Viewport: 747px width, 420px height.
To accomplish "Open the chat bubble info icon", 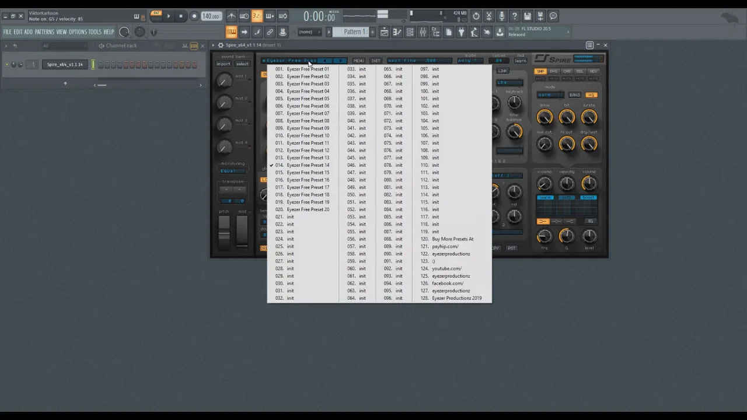I will 553,16.
